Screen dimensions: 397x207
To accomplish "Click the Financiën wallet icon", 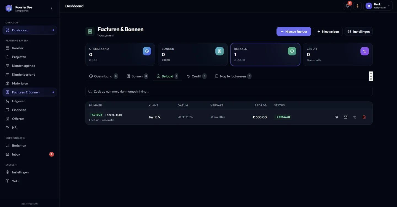I will click(x=7, y=110).
